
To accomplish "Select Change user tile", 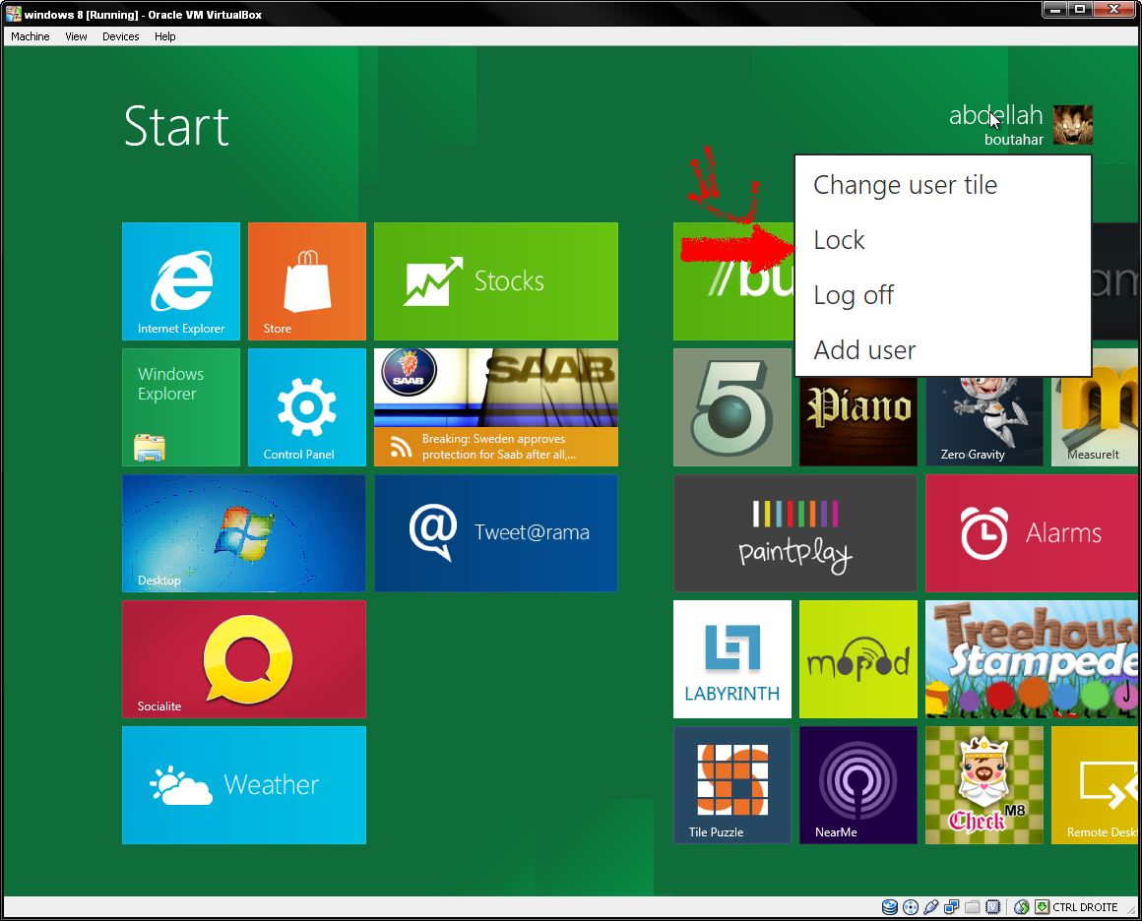I will click(x=905, y=184).
